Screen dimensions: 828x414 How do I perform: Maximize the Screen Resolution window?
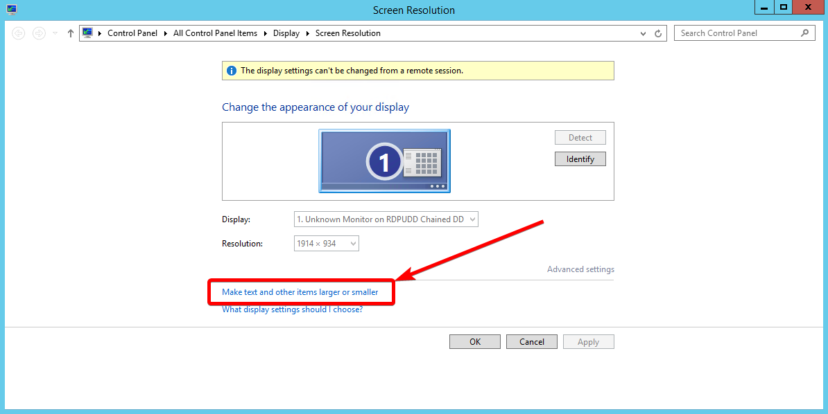click(x=784, y=8)
